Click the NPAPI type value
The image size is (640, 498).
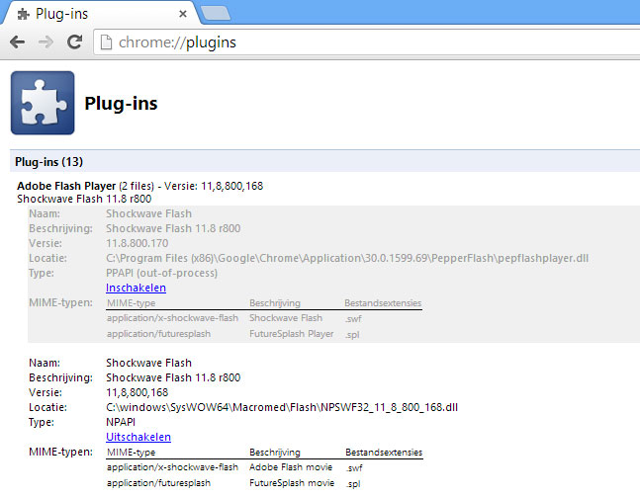click(x=121, y=422)
